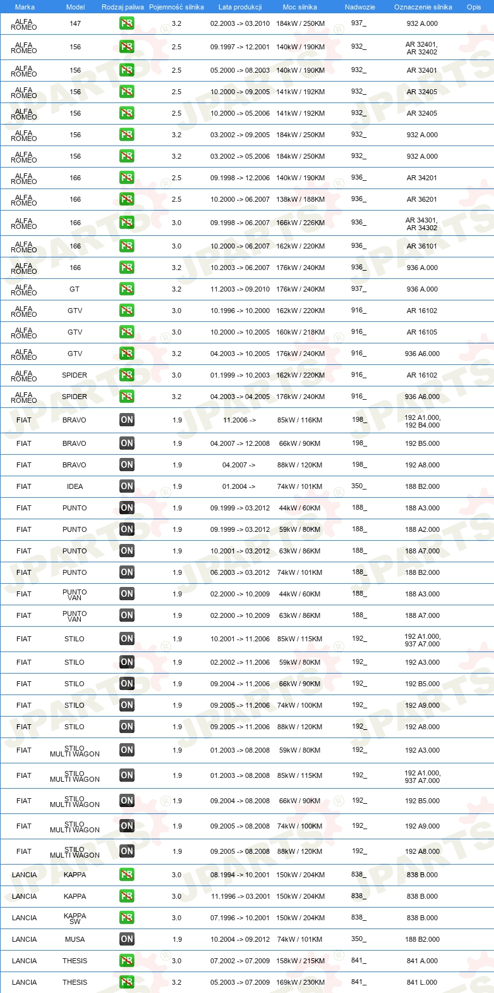Screen dimensions: 494x993
Task: Select production years 06.2003 -> 03.2012
Action: click(240, 572)
